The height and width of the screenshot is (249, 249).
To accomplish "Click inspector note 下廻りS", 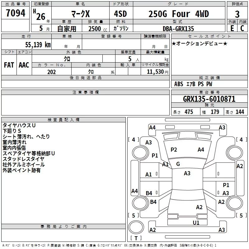I will click(12, 131).
